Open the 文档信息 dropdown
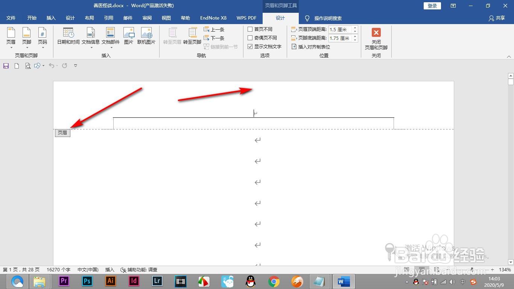514x289 pixels. (x=91, y=38)
